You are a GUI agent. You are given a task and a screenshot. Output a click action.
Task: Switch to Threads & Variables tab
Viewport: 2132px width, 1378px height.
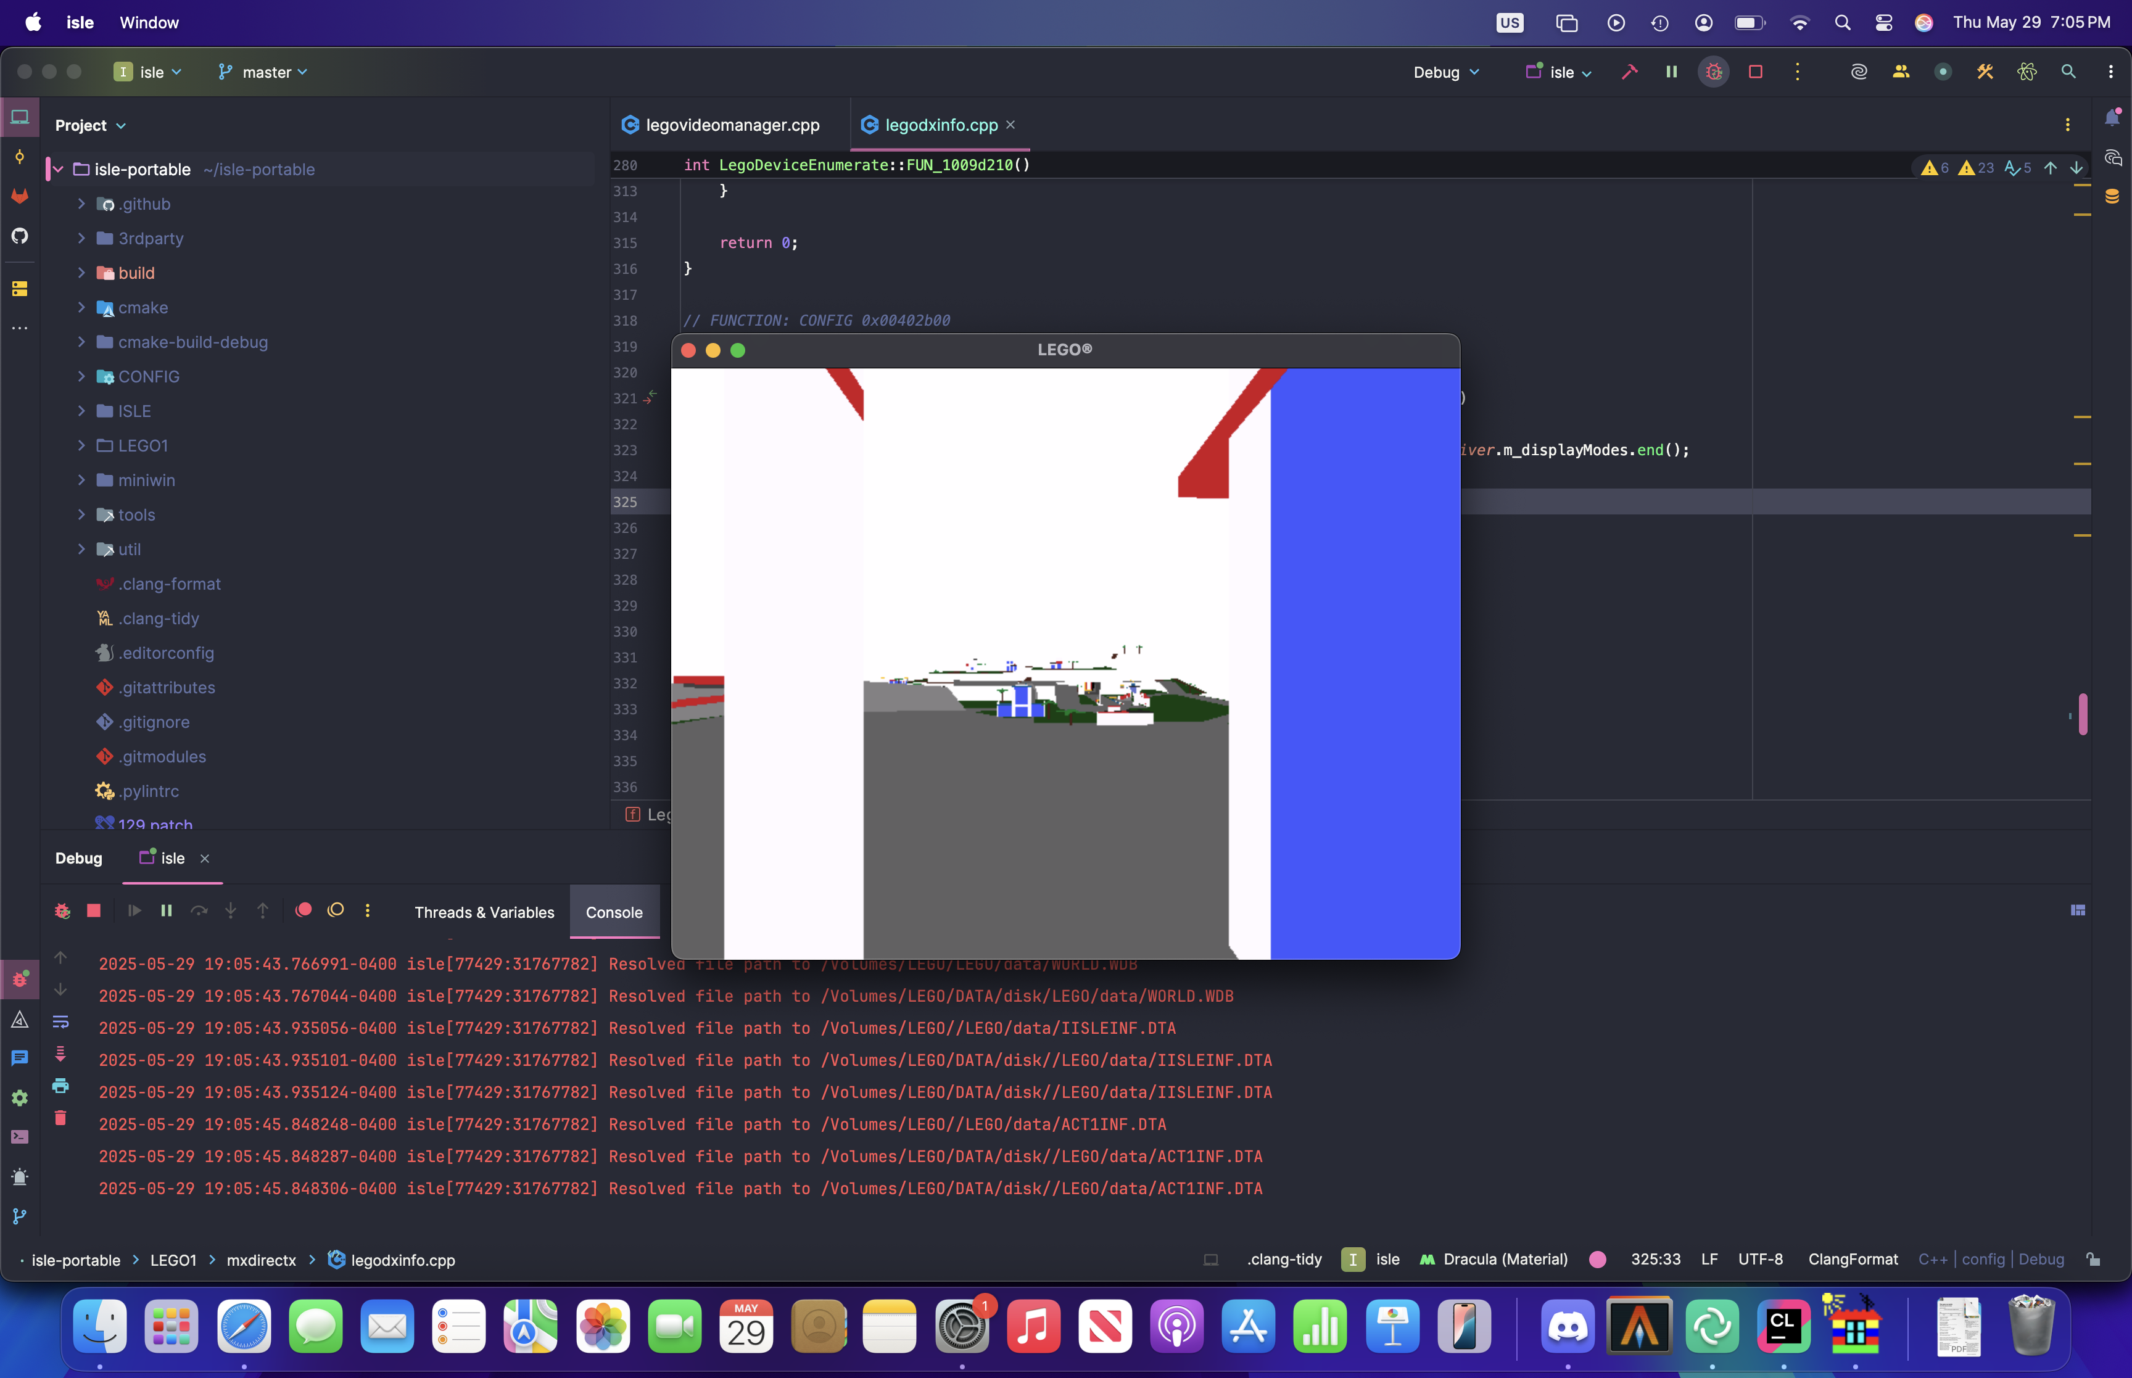[x=484, y=912]
